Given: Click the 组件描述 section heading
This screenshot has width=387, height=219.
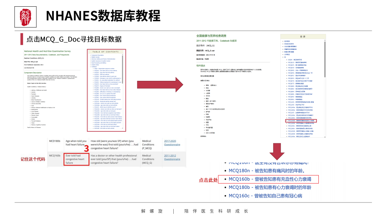Looking at the screenshot, I should click(x=201, y=66).
